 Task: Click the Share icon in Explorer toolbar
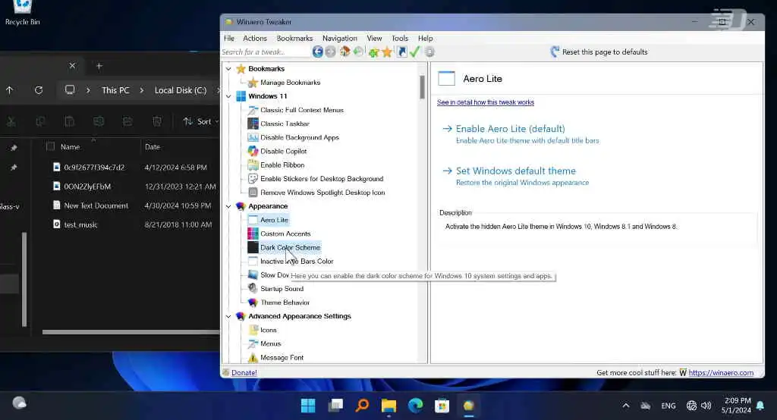[127, 121]
